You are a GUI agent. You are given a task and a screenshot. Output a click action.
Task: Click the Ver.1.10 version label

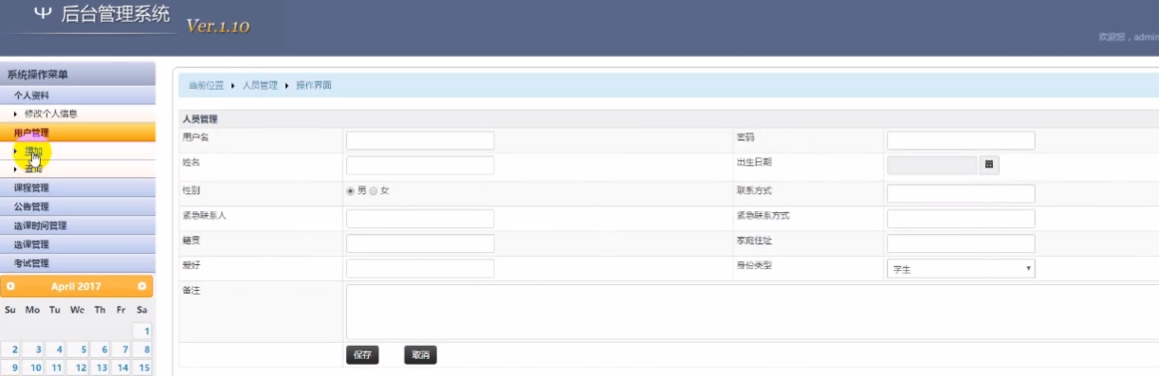218,27
